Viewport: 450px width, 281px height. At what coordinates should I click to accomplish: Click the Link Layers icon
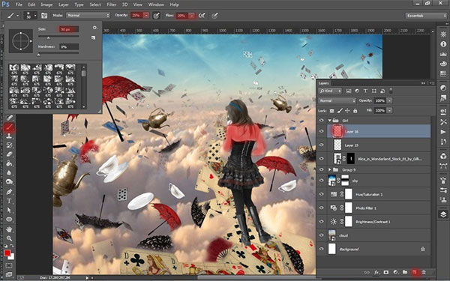click(x=367, y=272)
